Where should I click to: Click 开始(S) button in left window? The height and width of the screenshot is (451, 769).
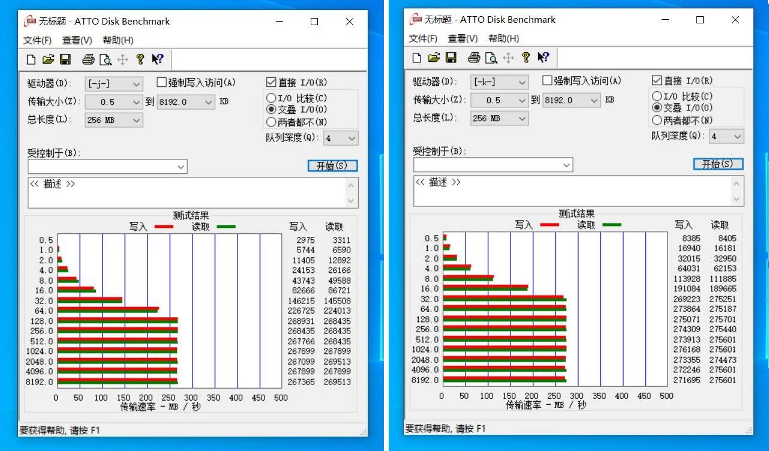[x=332, y=166]
